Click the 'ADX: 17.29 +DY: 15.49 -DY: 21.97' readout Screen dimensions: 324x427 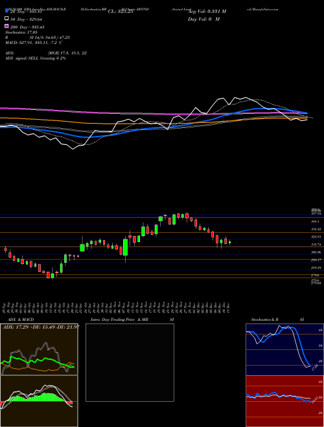point(41,326)
